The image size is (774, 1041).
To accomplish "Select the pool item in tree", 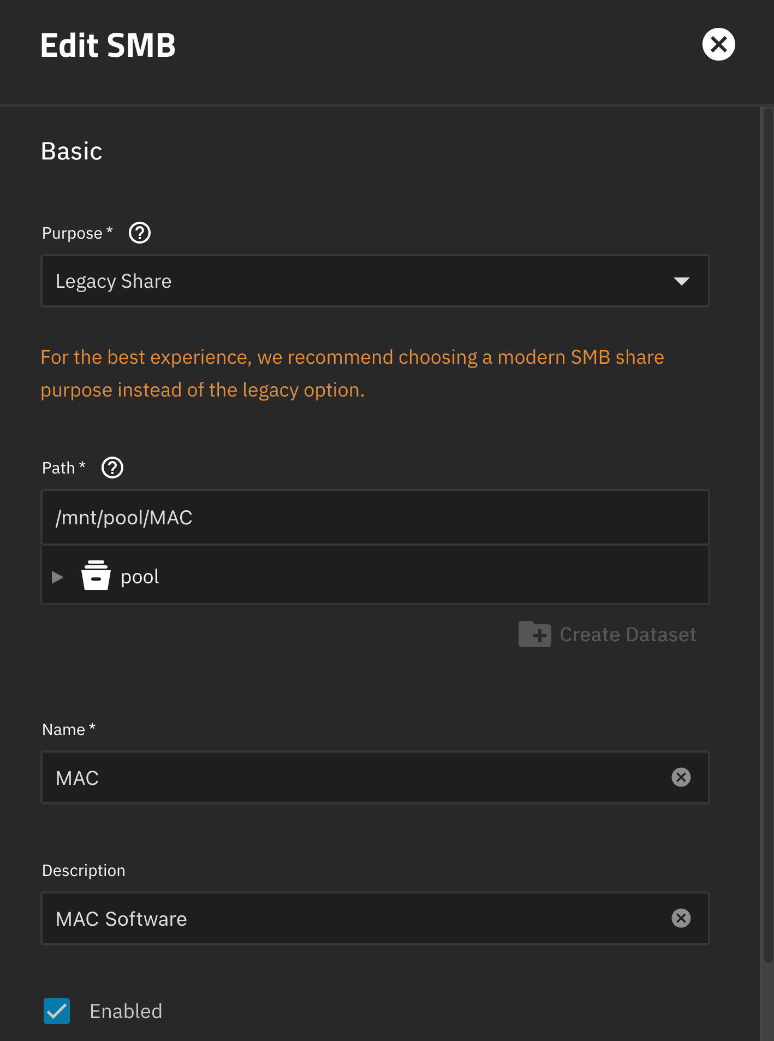I will (x=140, y=577).
